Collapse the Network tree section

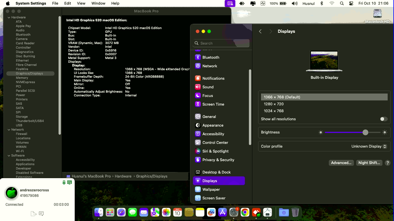[x=9, y=129]
